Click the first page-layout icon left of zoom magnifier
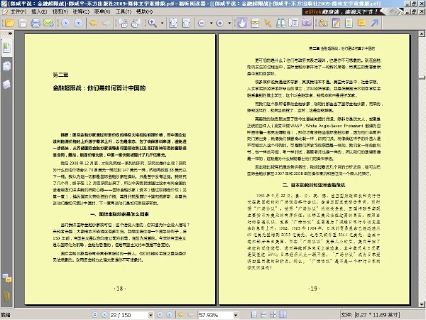426x320 pixels. tap(124, 23)
